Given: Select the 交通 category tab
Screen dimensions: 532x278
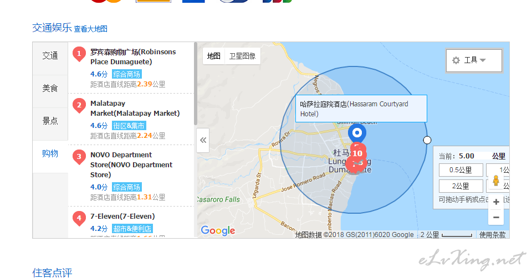Looking at the screenshot, I should point(50,56).
